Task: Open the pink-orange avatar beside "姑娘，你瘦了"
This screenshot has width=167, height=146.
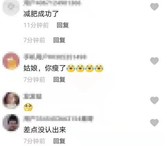Action: coord(11,61)
